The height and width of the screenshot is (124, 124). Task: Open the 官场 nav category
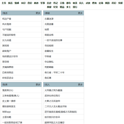101,3
